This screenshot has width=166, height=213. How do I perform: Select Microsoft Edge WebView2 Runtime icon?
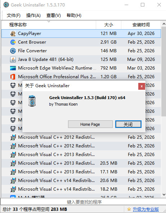click(x=13, y=68)
